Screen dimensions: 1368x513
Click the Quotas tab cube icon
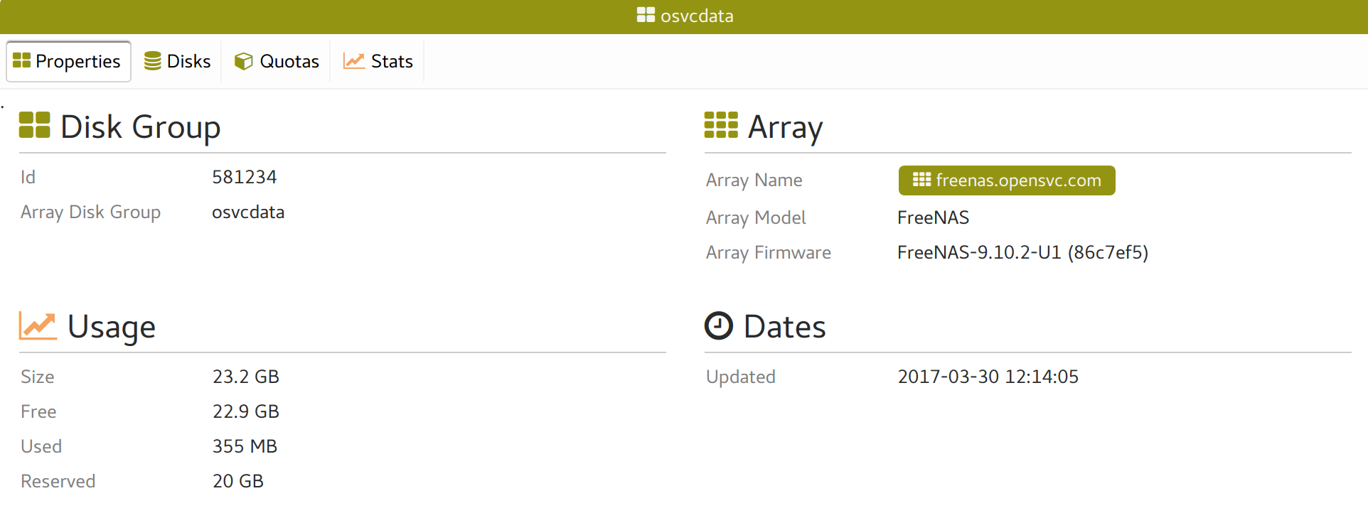[x=243, y=61]
